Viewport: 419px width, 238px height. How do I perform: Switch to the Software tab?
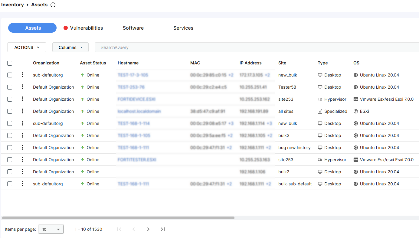click(x=133, y=28)
